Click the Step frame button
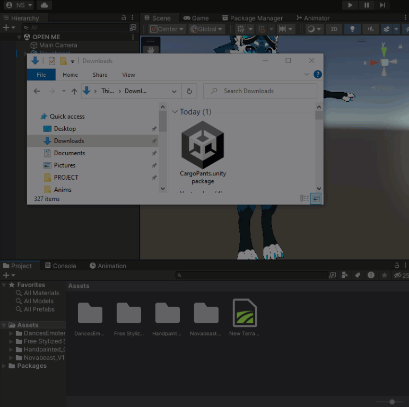Image resolution: width=409 pixels, height=407 pixels. (x=382, y=5)
